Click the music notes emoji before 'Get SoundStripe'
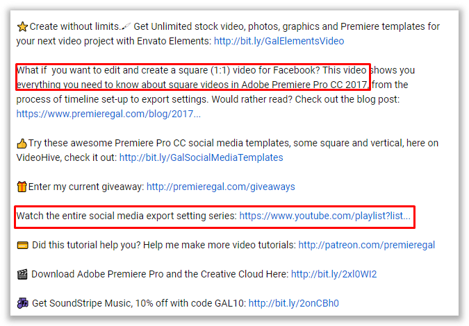Viewport: 469px width, 326px height. [x=22, y=303]
